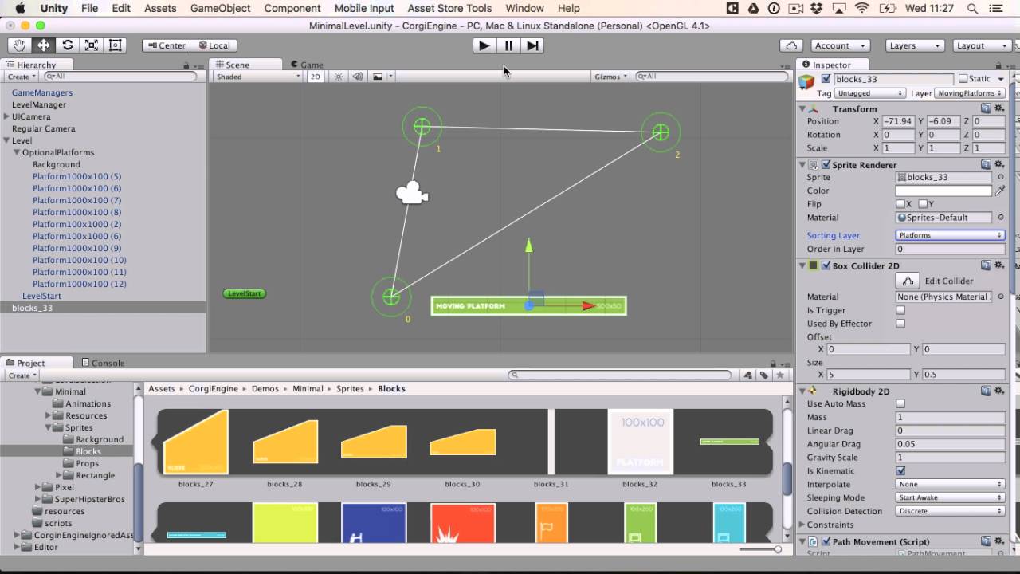1020x574 pixels.
Task: Toggle scene lighting sun icon
Action: 339,77
